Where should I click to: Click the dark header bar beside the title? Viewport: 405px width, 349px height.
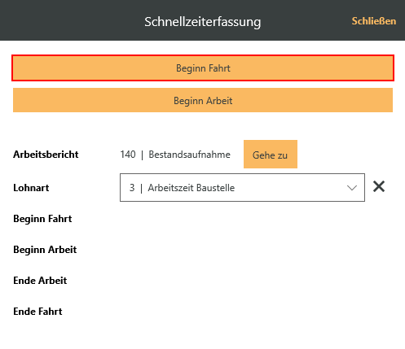coord(71,20)
